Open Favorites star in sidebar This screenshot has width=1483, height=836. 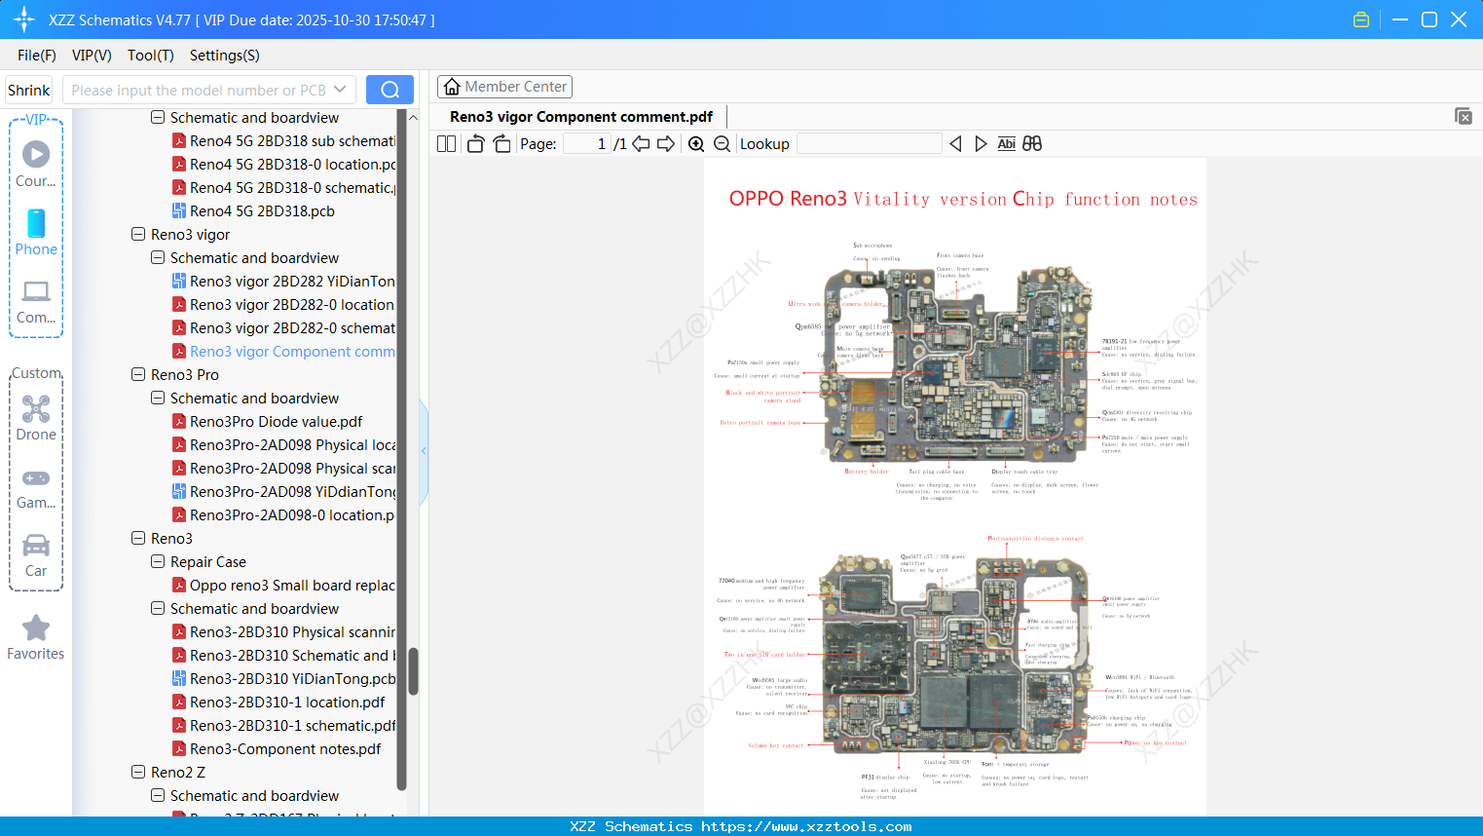(x=36, y=637)
